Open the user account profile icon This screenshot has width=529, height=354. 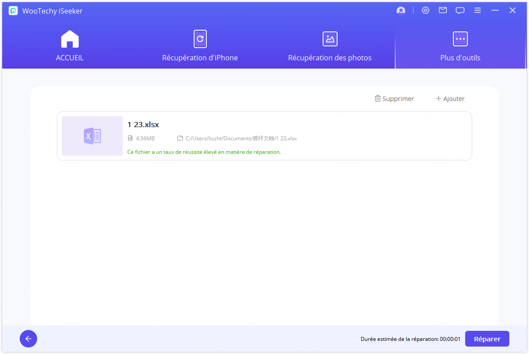pos(400,11)
